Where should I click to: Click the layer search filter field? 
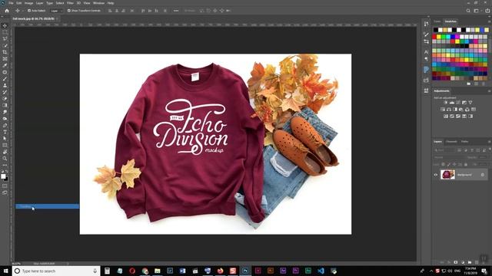coord(444,150)
